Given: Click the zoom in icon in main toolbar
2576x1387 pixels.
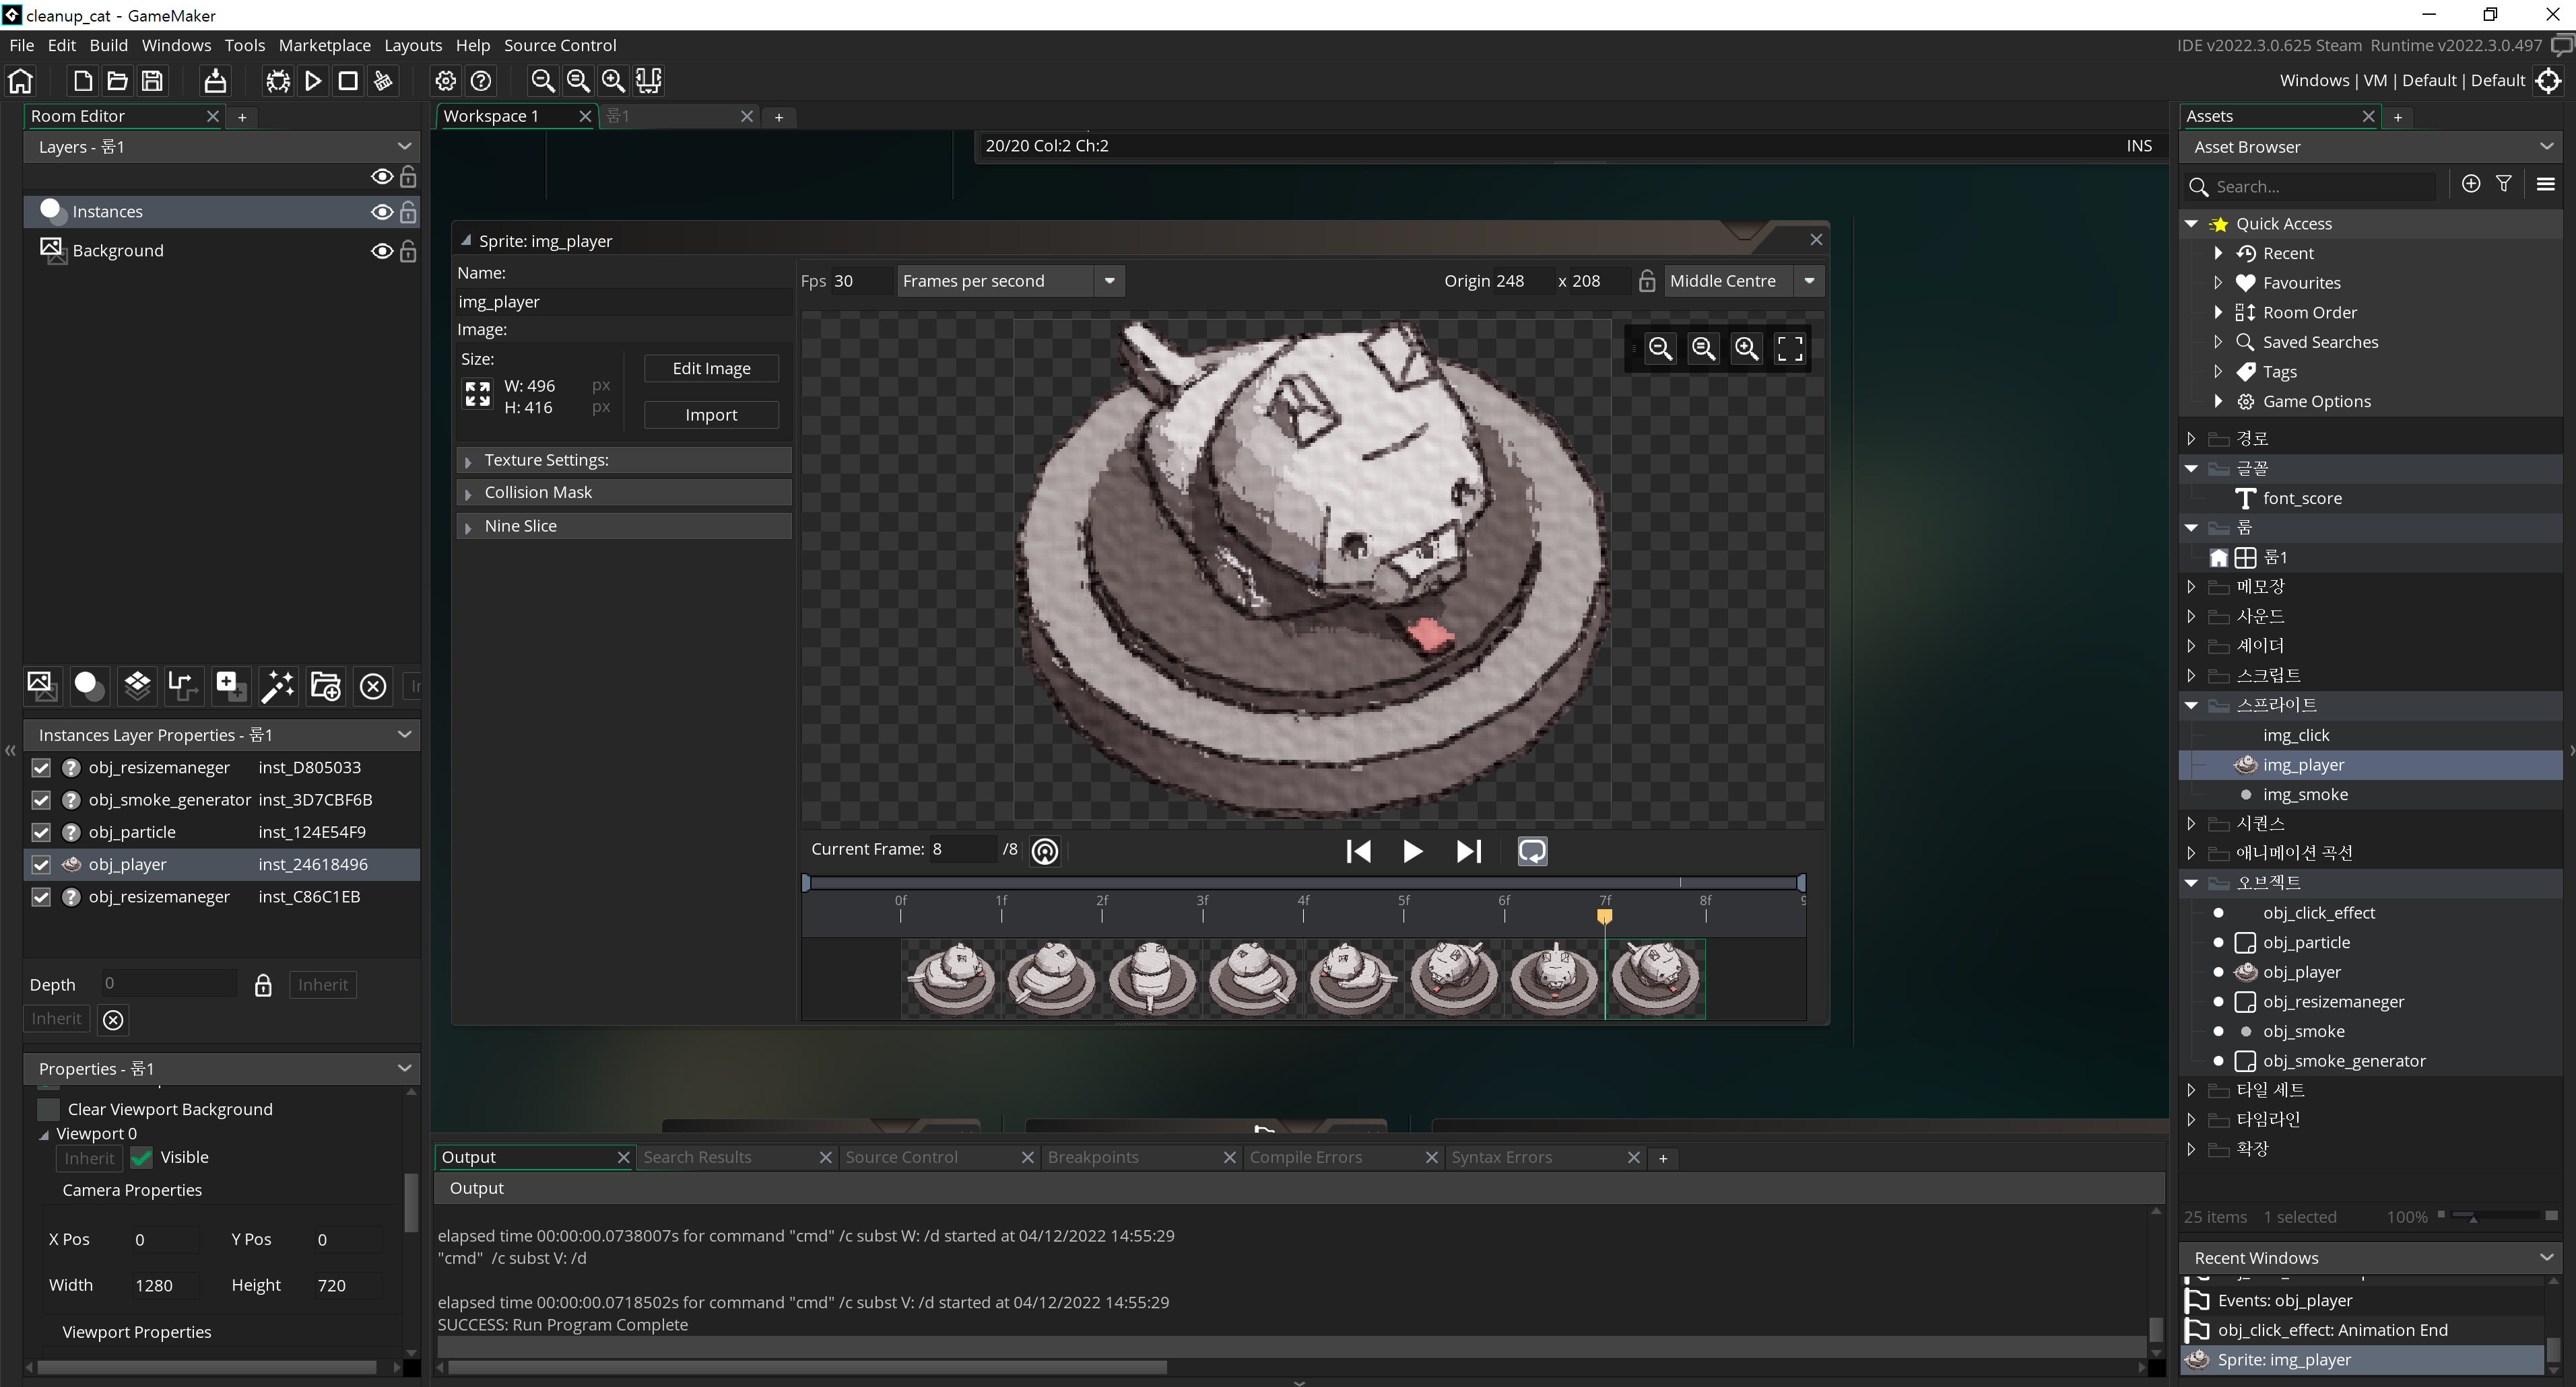Looking at the screenshot, I should 613,81.
